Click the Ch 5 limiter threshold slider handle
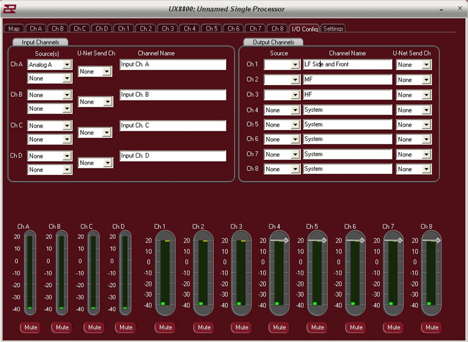 (x=324, y=240)
